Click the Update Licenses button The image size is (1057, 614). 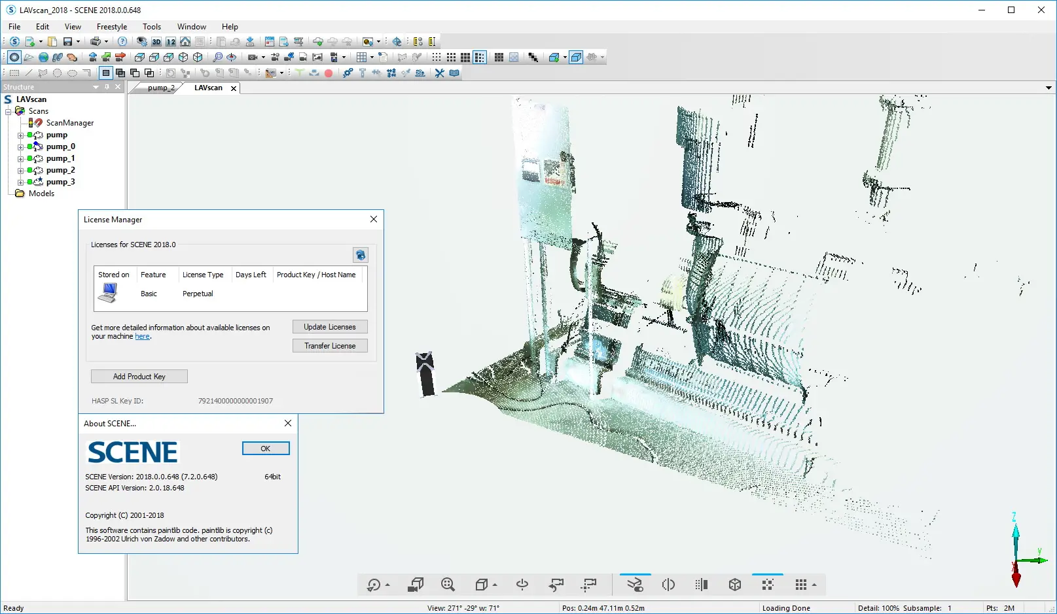(330, 327)
